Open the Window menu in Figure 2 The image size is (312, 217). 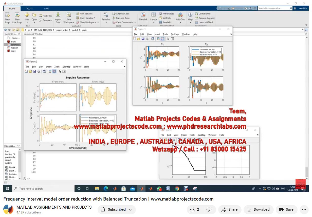click(77, 67)
